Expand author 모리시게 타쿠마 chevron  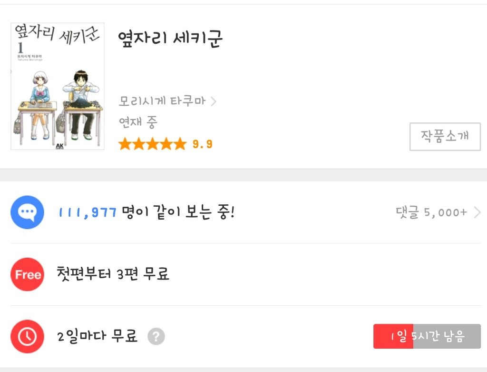coord(214,101)
